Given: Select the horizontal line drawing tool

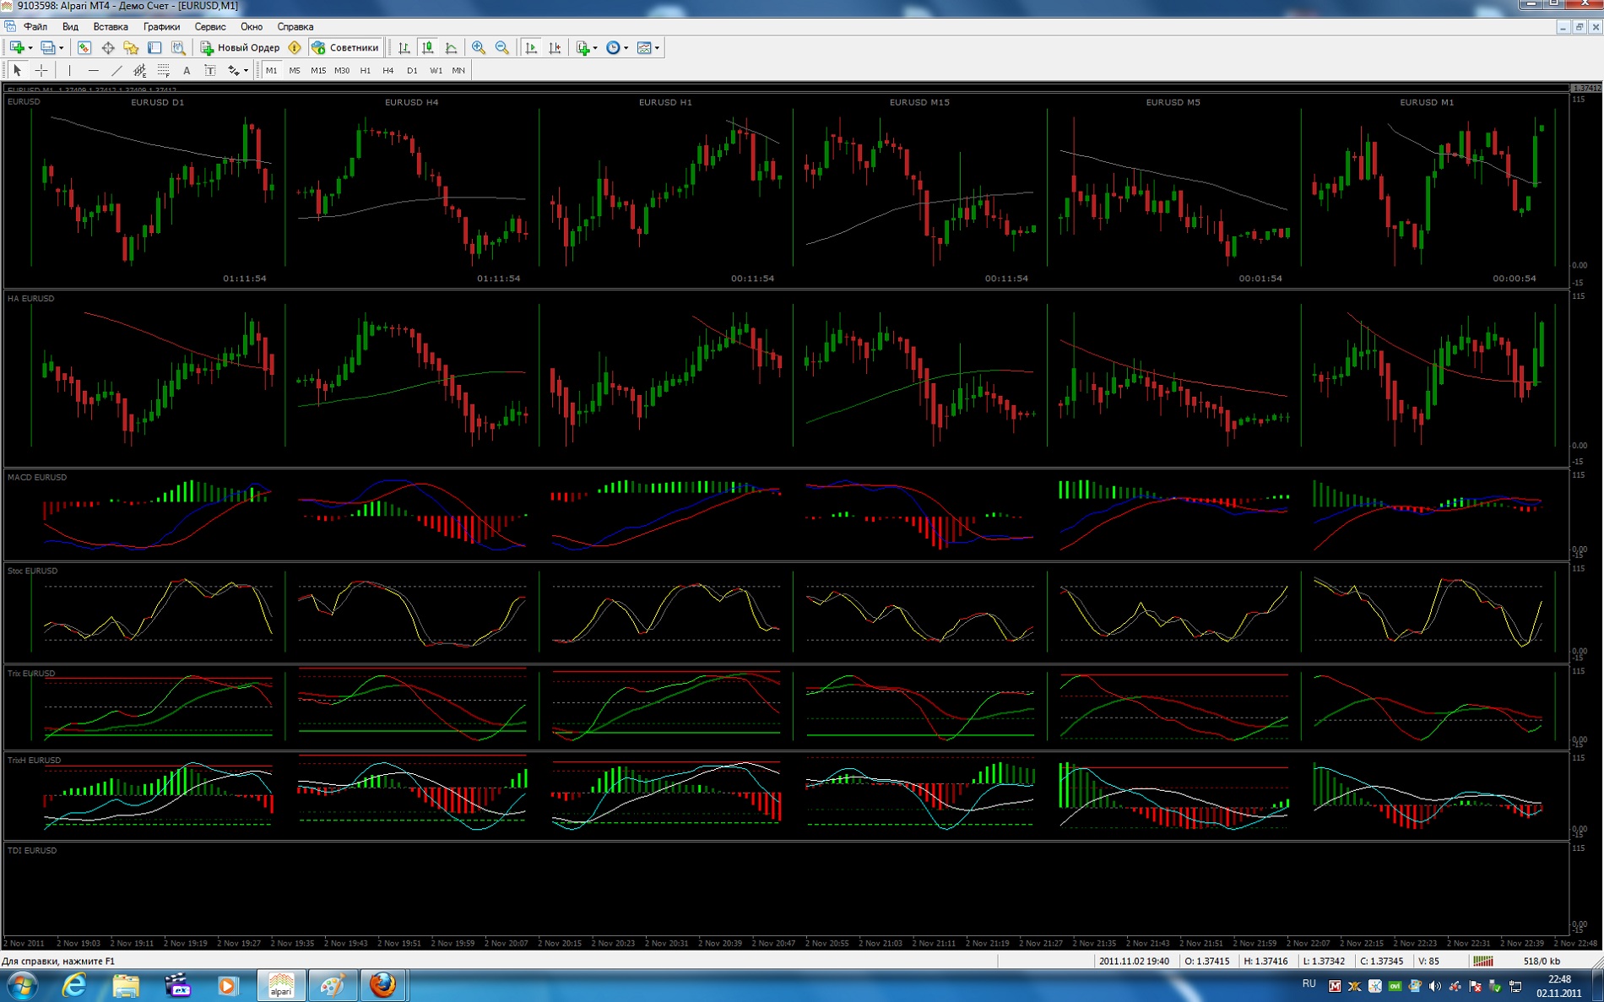Looking at the screenshot, I should [93, 70].
